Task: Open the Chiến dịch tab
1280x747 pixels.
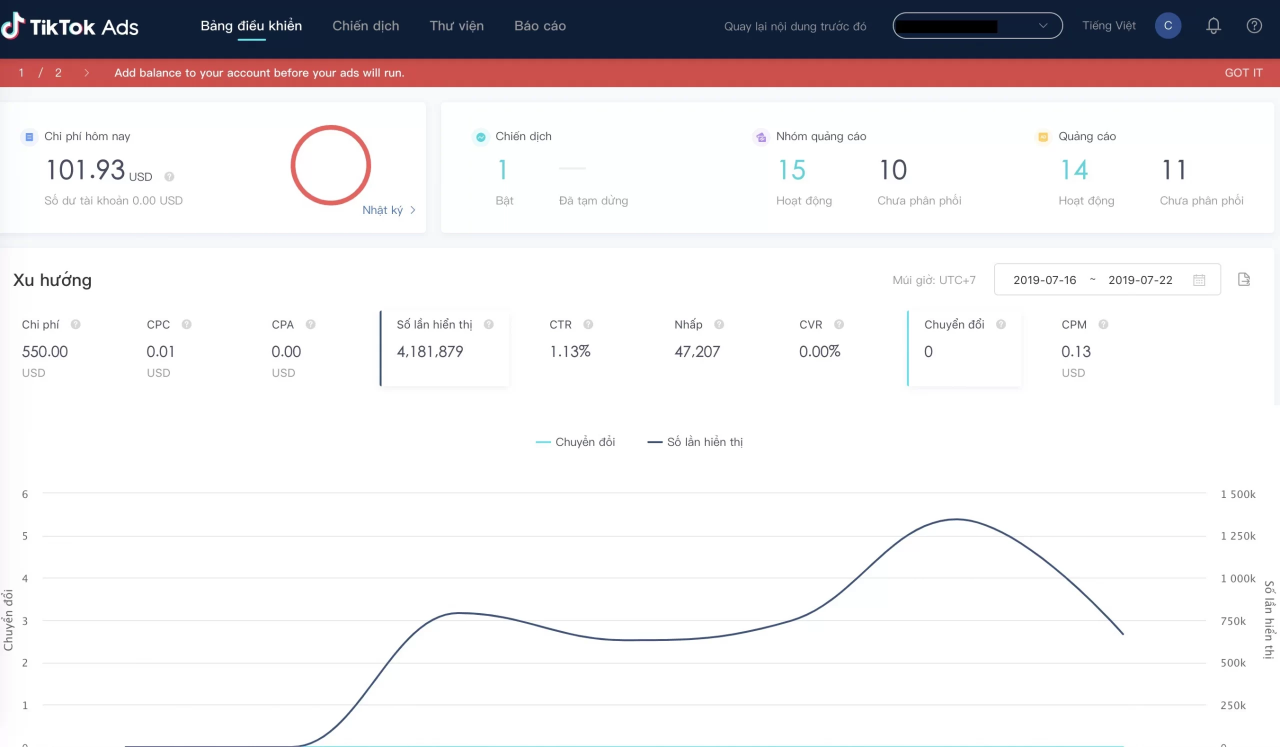Action: coord(365,26)
